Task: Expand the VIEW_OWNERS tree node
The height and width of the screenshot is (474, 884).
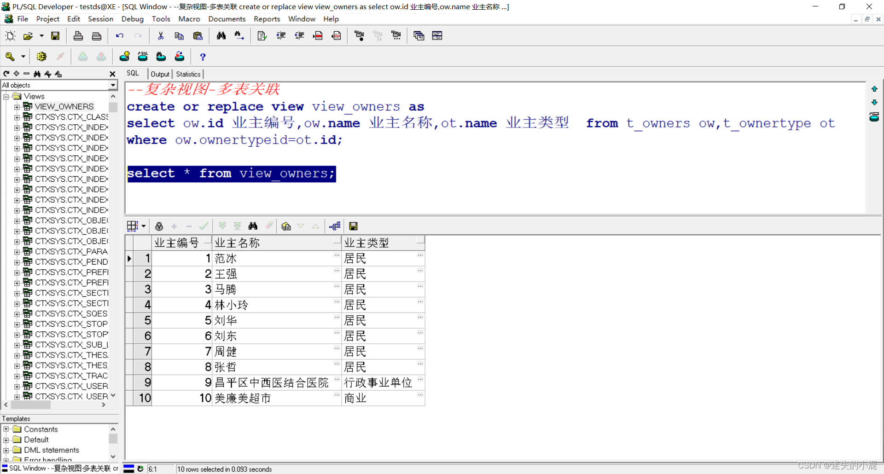Action: click(x=17, y=107)
